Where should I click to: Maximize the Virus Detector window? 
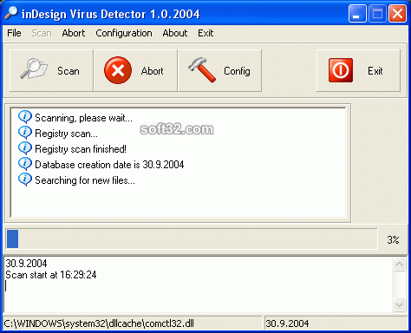point(377,14)
